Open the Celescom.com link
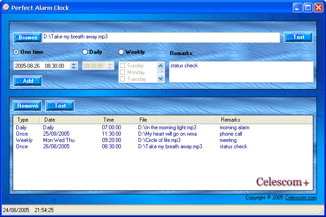The height and width of the screenshot is (217, 326). pyautogui.click(x=301, y=198)
